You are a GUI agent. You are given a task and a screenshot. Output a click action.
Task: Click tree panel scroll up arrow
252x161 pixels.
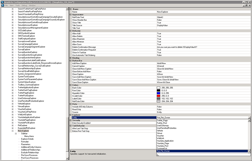pos(67,9)
